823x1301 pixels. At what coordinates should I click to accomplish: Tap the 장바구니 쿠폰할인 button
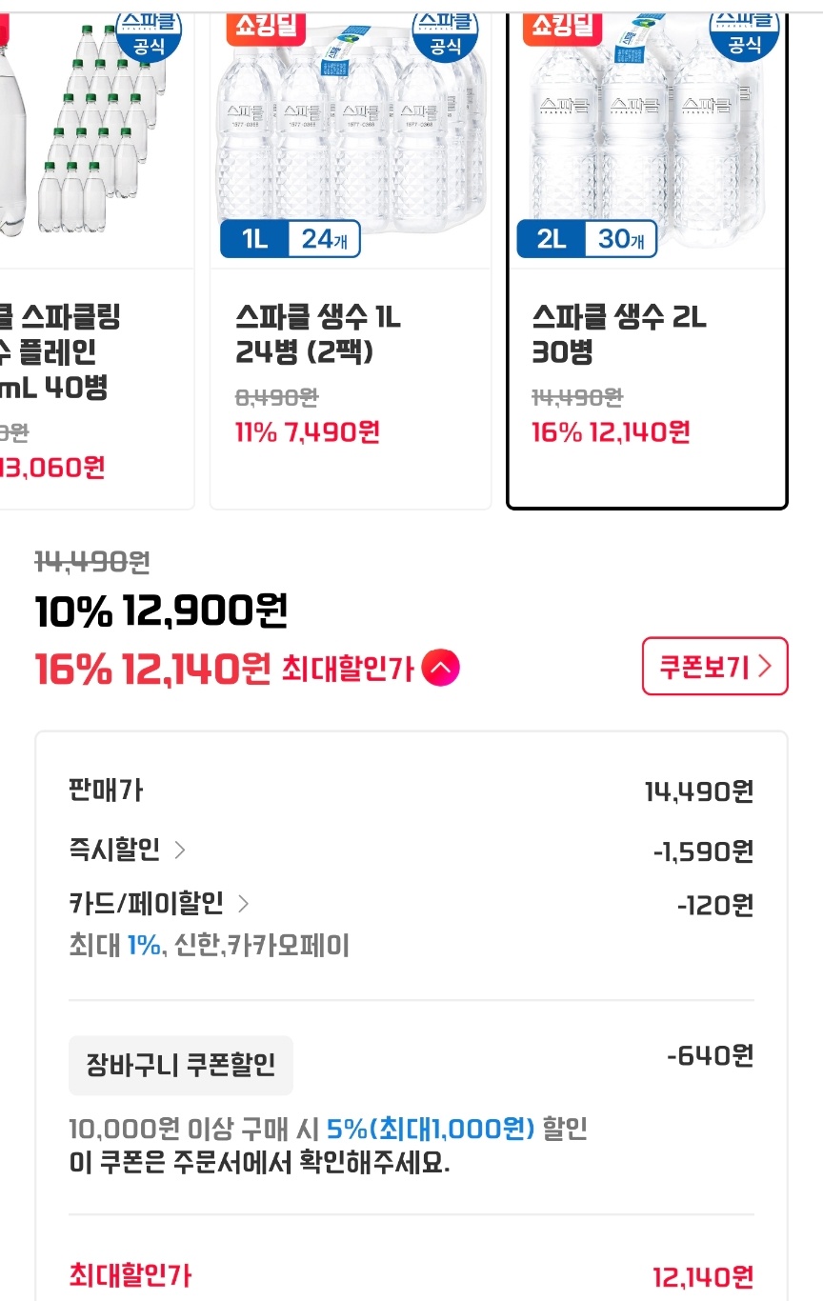tap(181, 1065)
